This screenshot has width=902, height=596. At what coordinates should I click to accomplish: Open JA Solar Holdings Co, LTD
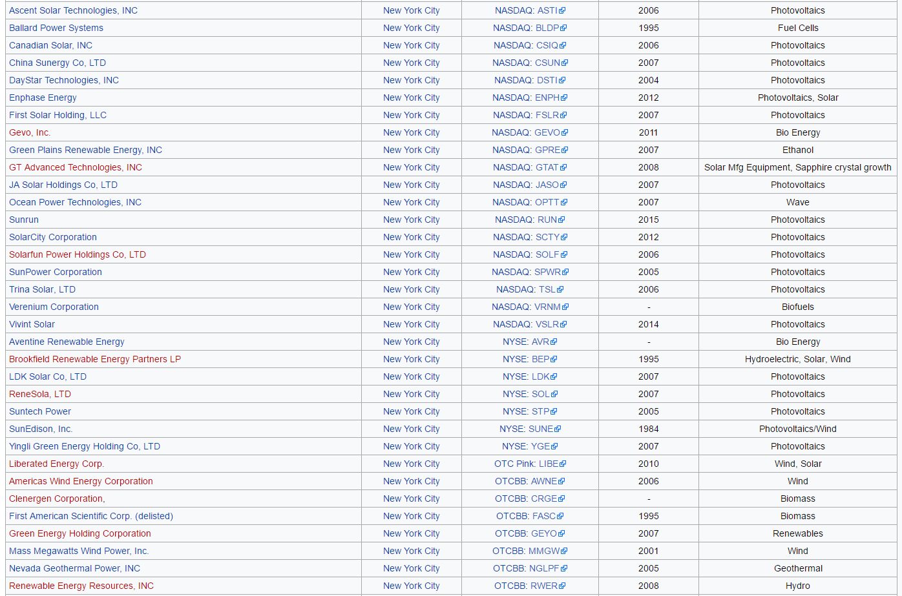pos(63,185)
